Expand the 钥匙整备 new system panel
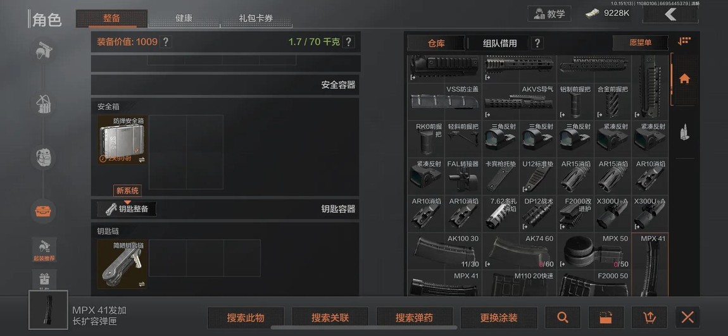The width and height of the screenshot is (728, 336). [x=127, y=209]
